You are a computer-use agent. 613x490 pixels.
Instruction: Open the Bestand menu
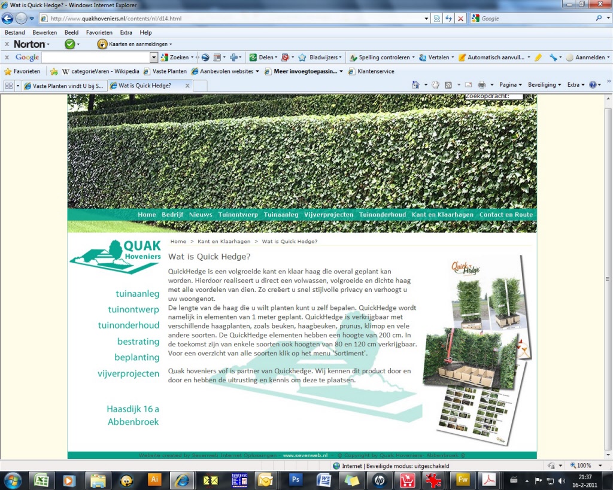[14, 32]
